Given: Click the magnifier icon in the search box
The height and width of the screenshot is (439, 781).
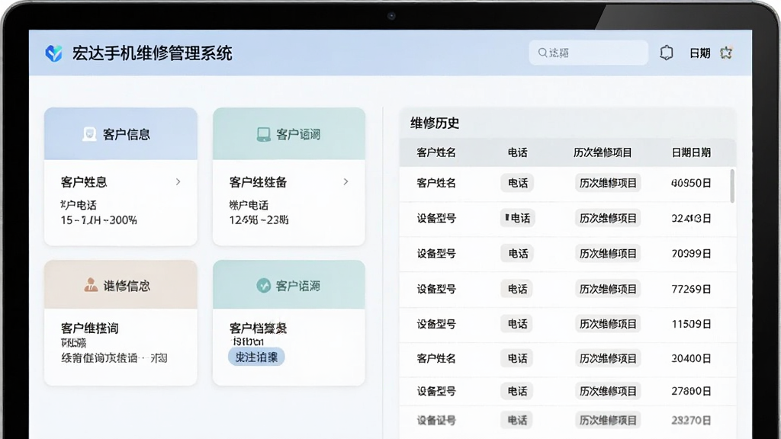Looking at the screenshot, I should 542,53.
